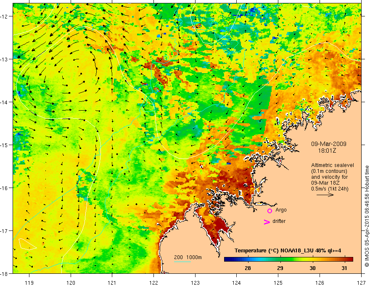Click latitude axis label -18
This screenshot has height=286, width=370.
(5, 274)
